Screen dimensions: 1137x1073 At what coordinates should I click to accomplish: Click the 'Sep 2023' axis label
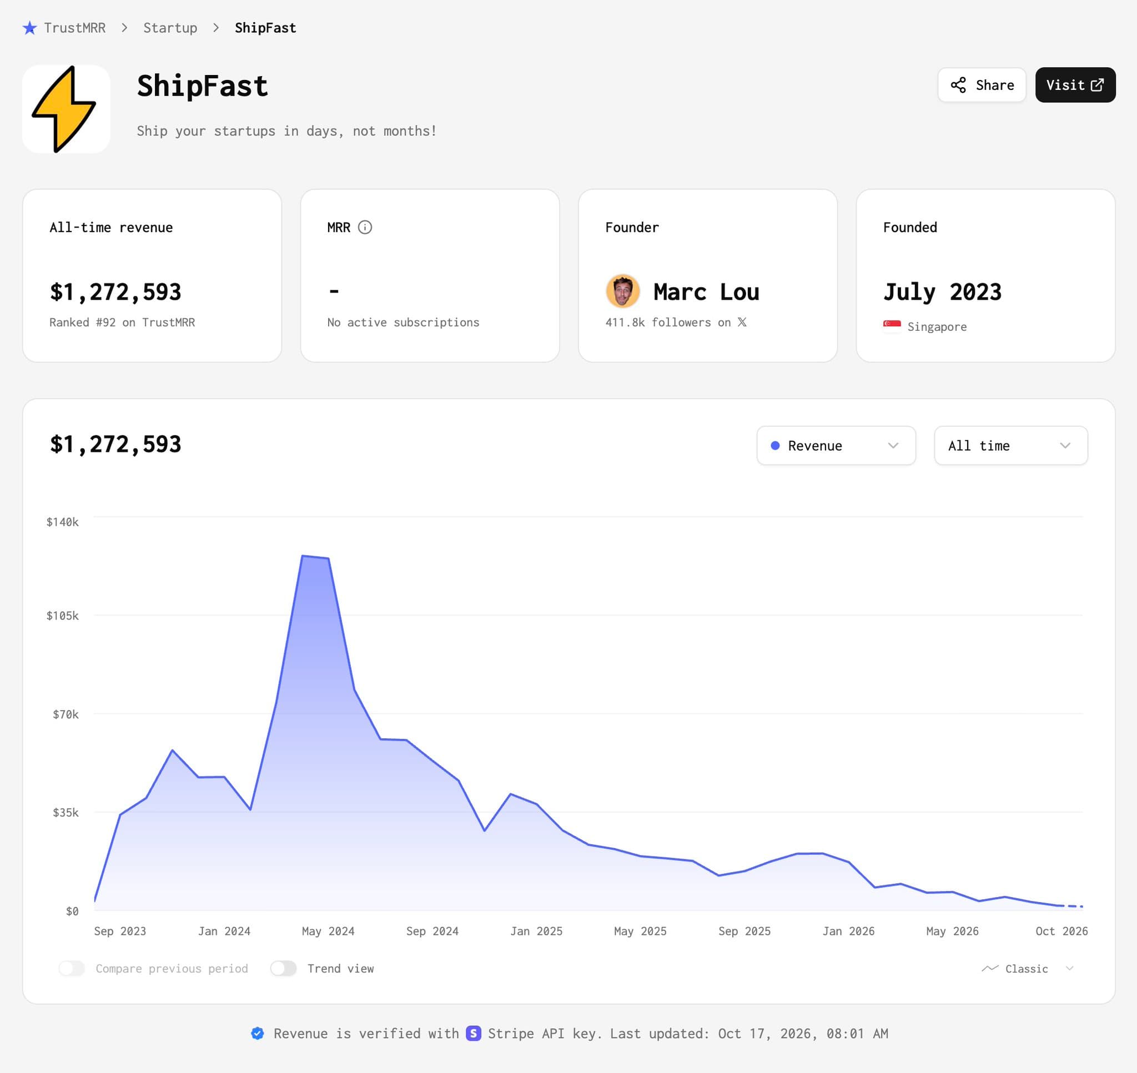[119, 931]
